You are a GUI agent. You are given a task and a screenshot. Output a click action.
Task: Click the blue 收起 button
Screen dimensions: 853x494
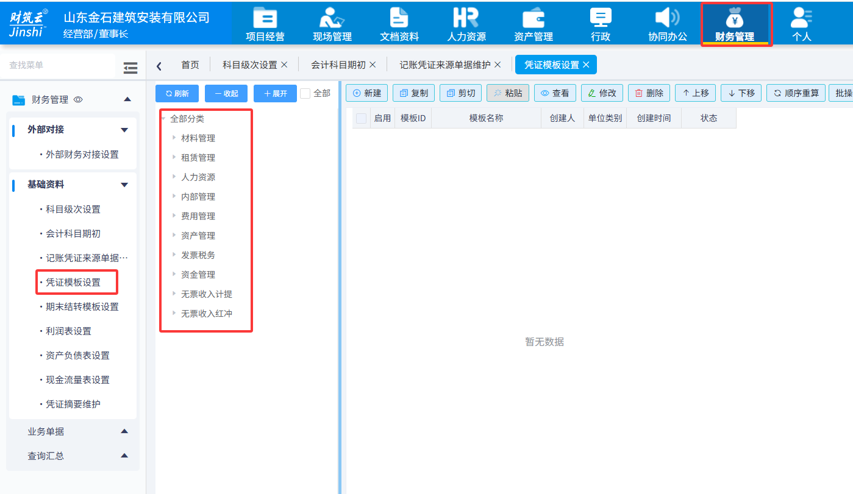tap(226, 93)
